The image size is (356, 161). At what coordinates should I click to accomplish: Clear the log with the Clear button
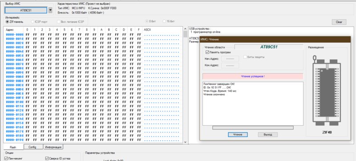point(339,22)
